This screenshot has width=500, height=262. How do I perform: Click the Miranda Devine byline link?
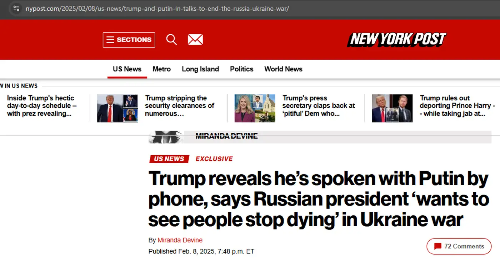click(180, 240)
